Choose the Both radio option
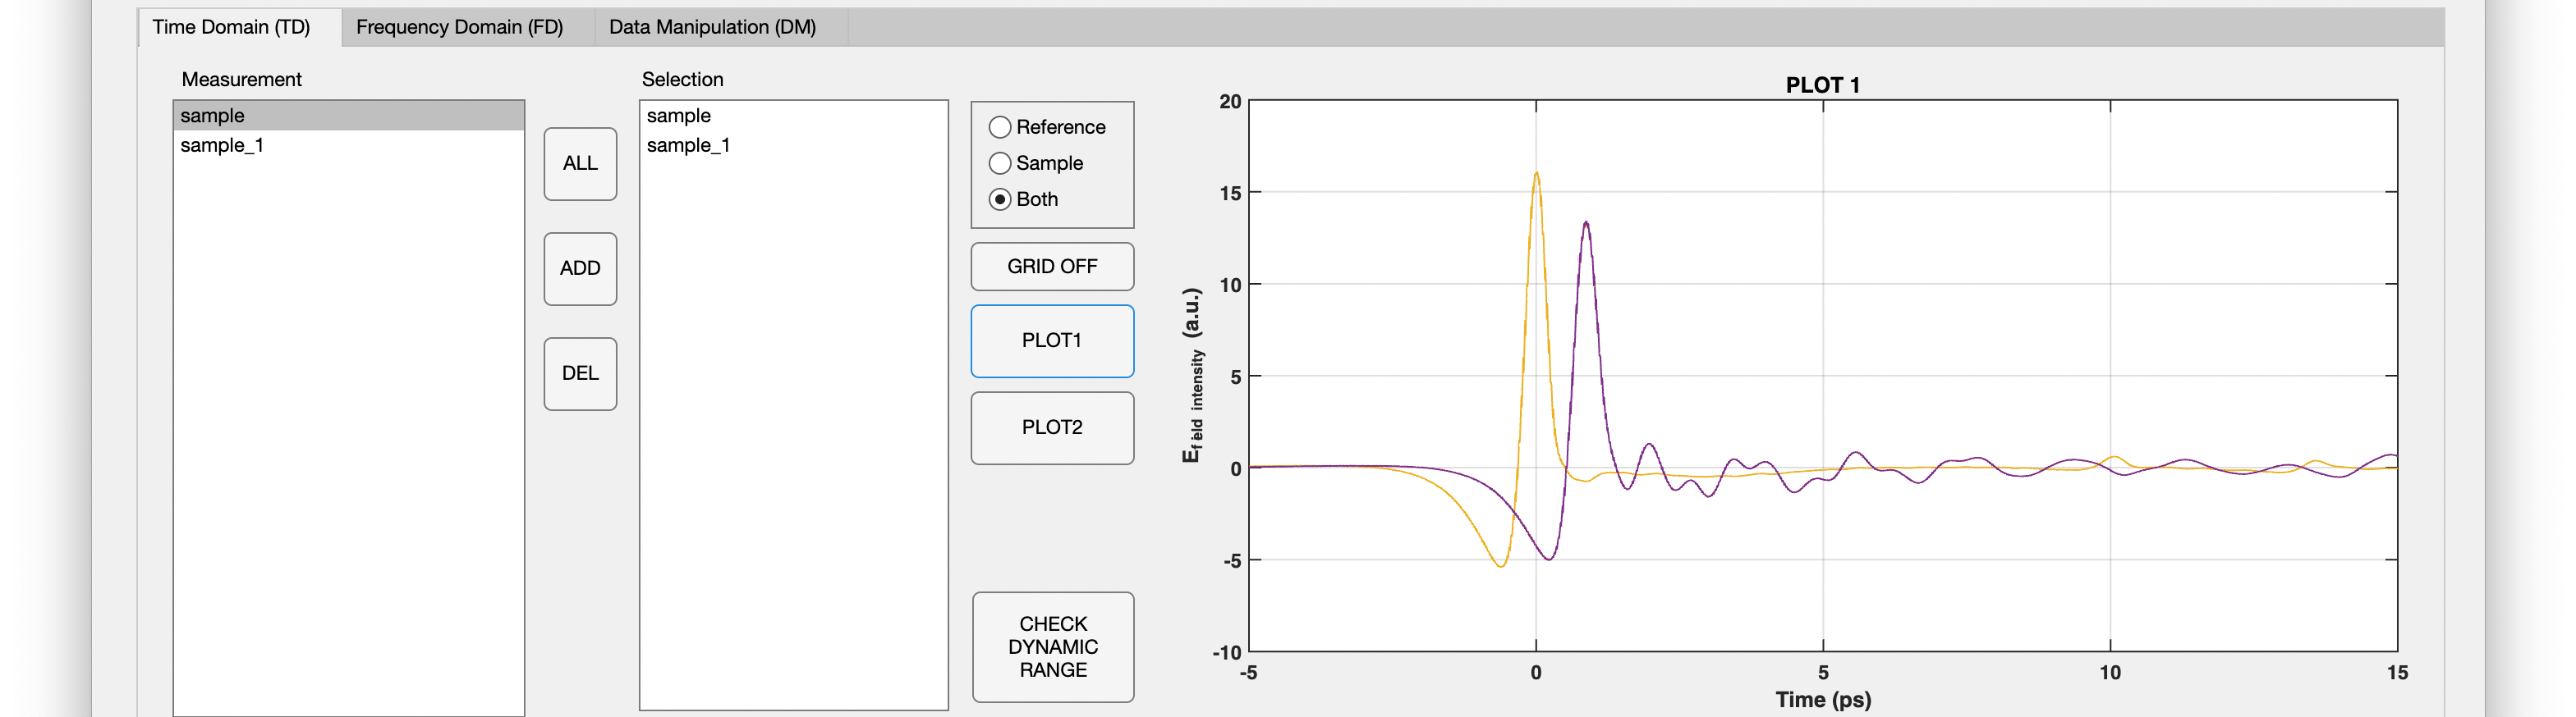This screenshot has width=2576, height=717. pos(1023,199)
